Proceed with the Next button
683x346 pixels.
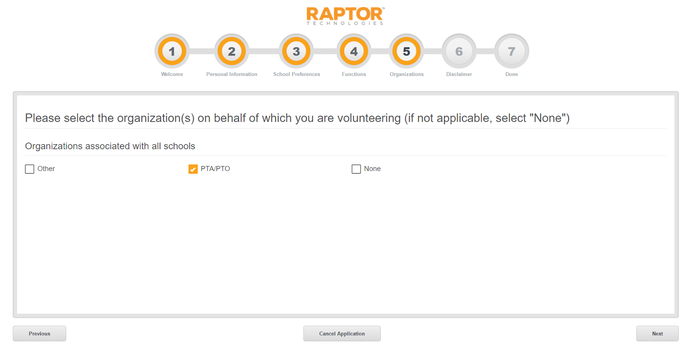657,334
